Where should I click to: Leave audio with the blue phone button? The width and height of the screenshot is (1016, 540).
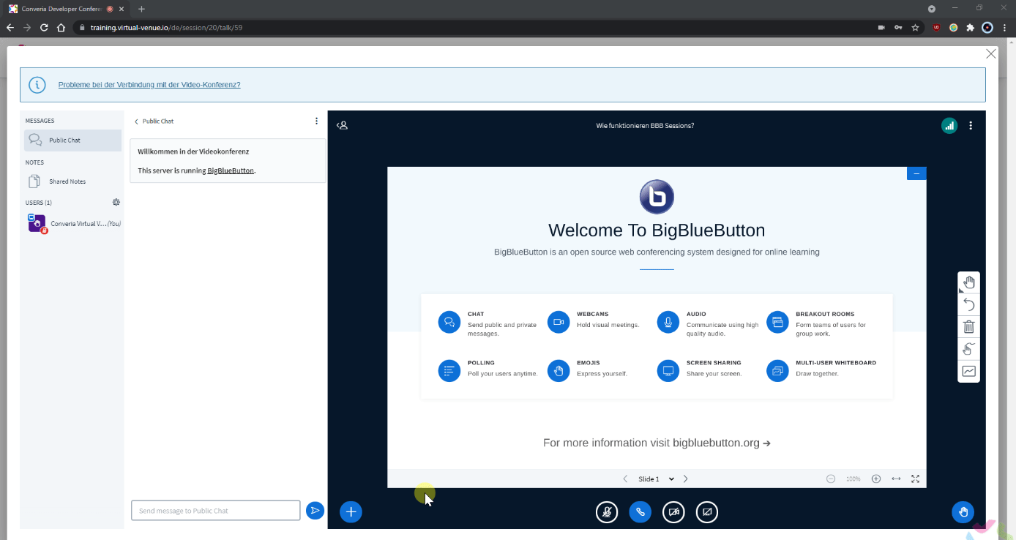pyautogui.click(x=640, y=512)
